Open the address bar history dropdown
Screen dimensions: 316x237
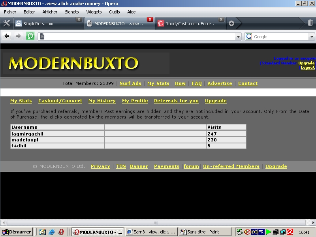point(238,37)
